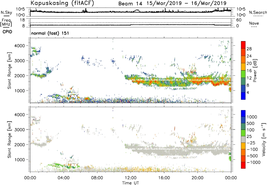267x185 pixels.
Task: Click the 16 tick on Power colorbar
Action: click(249, 71)
